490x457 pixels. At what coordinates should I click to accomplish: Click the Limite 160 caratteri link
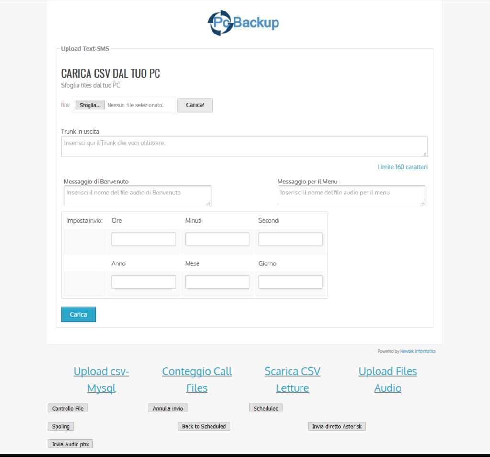click(x=402, y=167)
